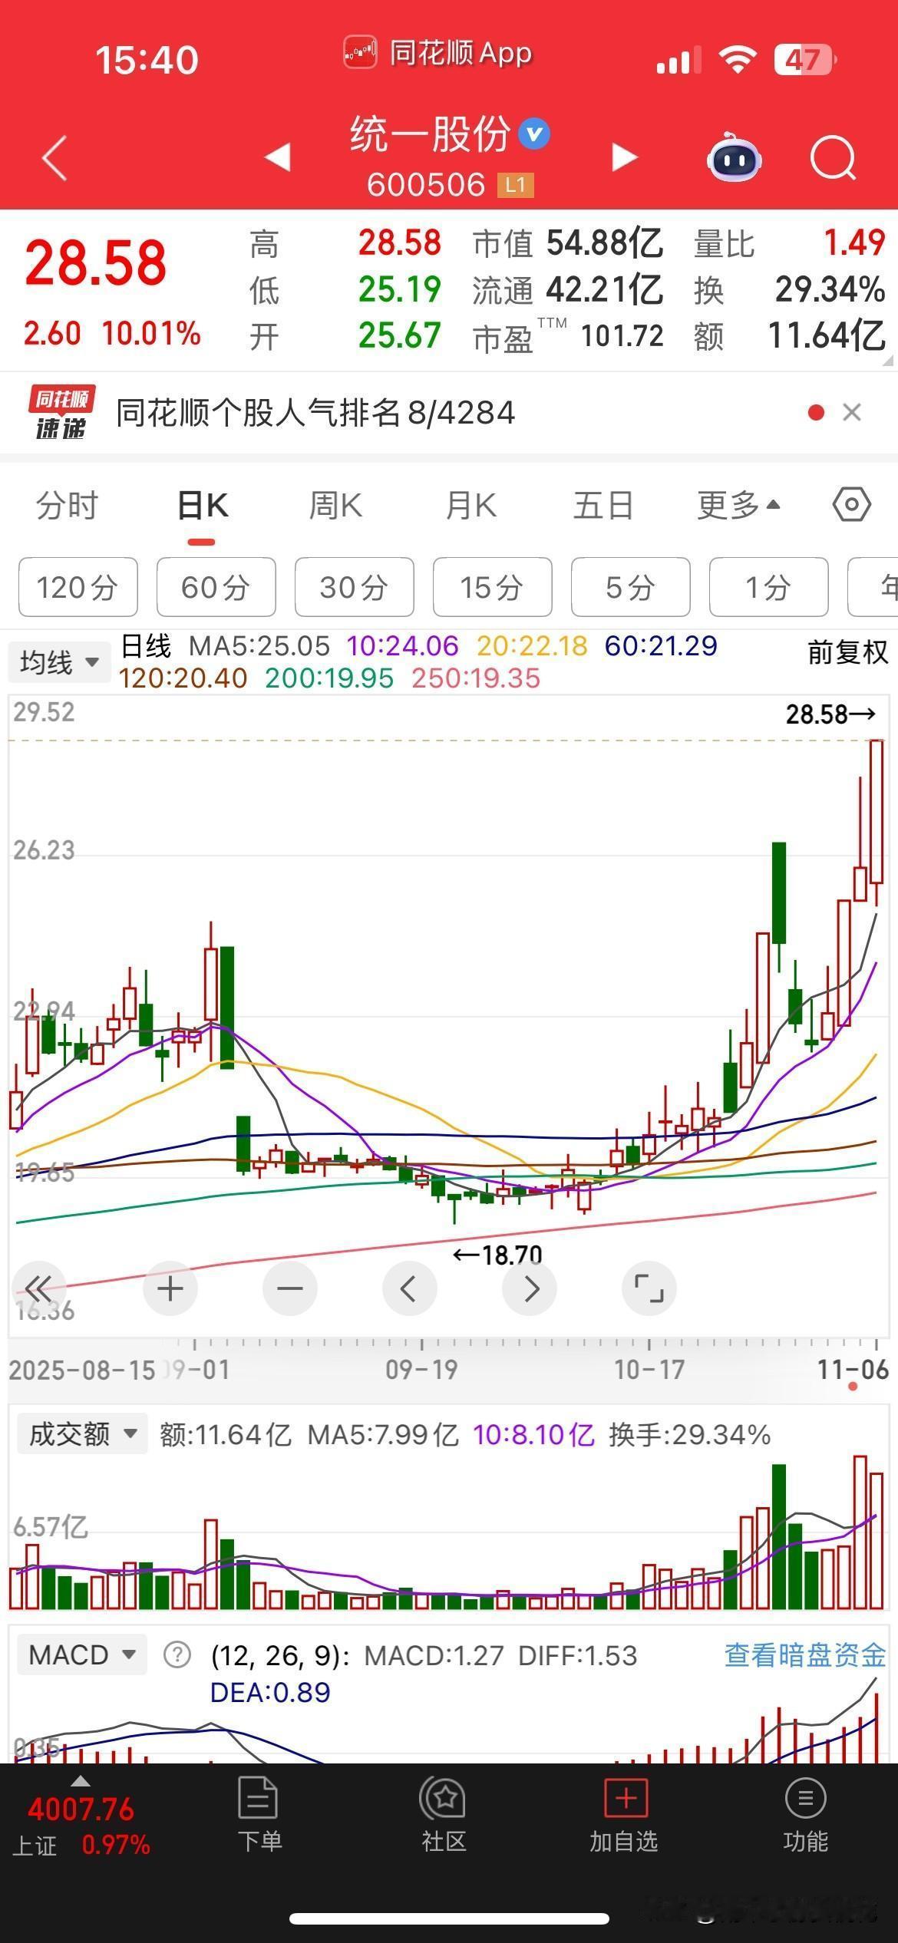This screenshot has height=1943, width=898.
Task: Open the 同花顺速递 logo
Action: point(61,413)
